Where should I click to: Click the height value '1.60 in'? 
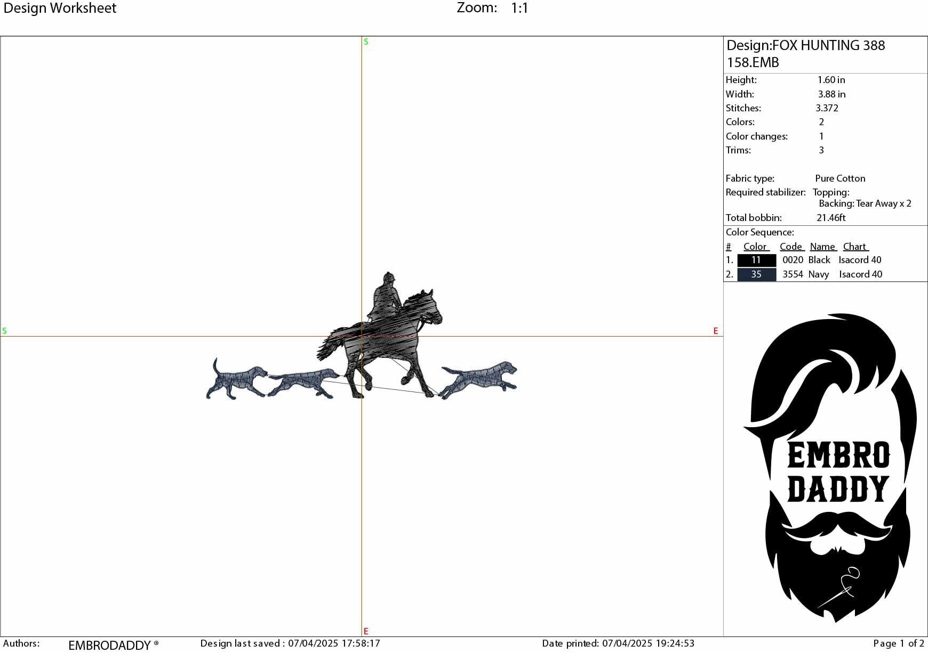click(831, 80)
